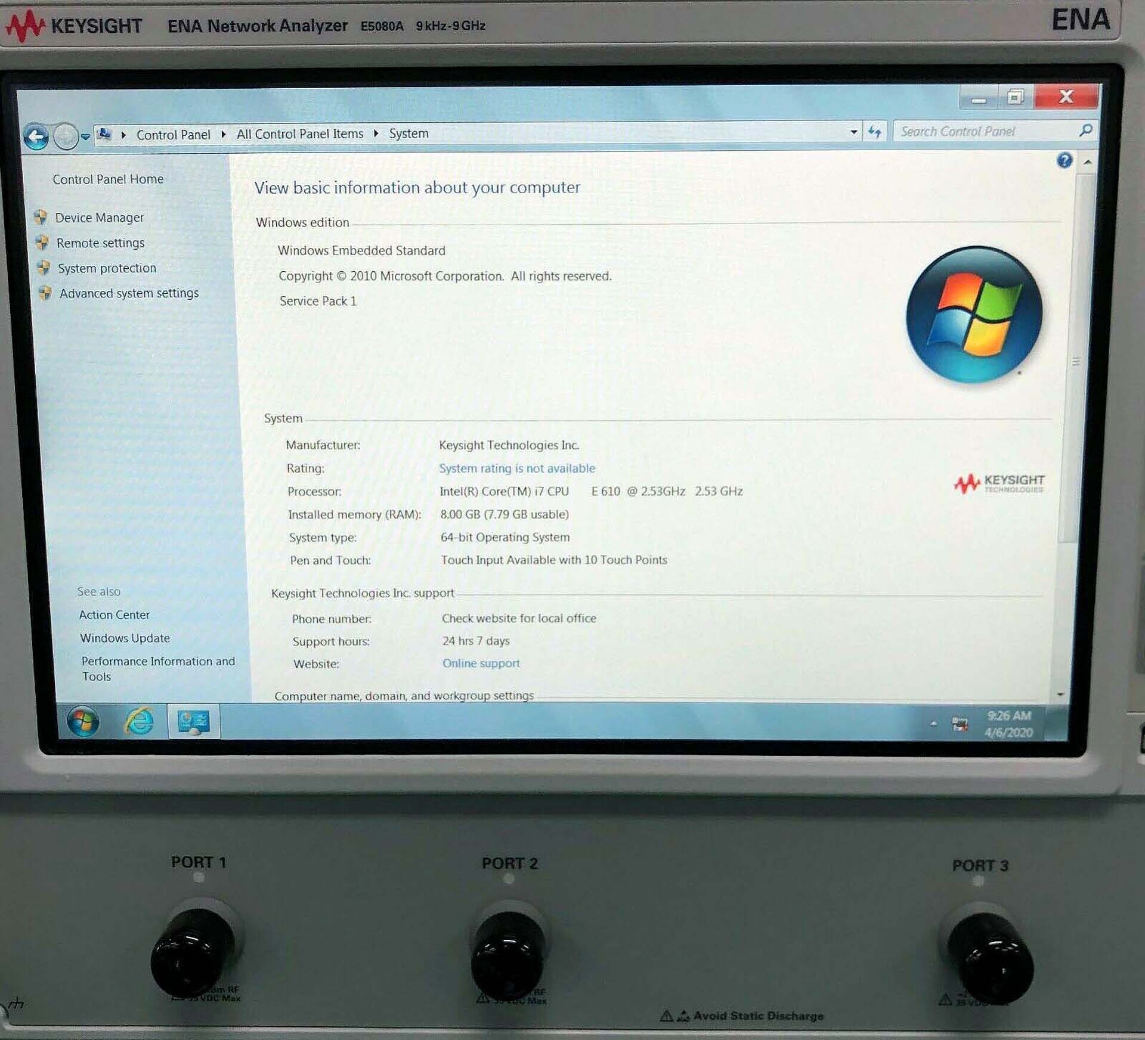The height and width of the screenshot is (1040, 1145).
Task: Open Device Manager link
Action: coord(100,218)
